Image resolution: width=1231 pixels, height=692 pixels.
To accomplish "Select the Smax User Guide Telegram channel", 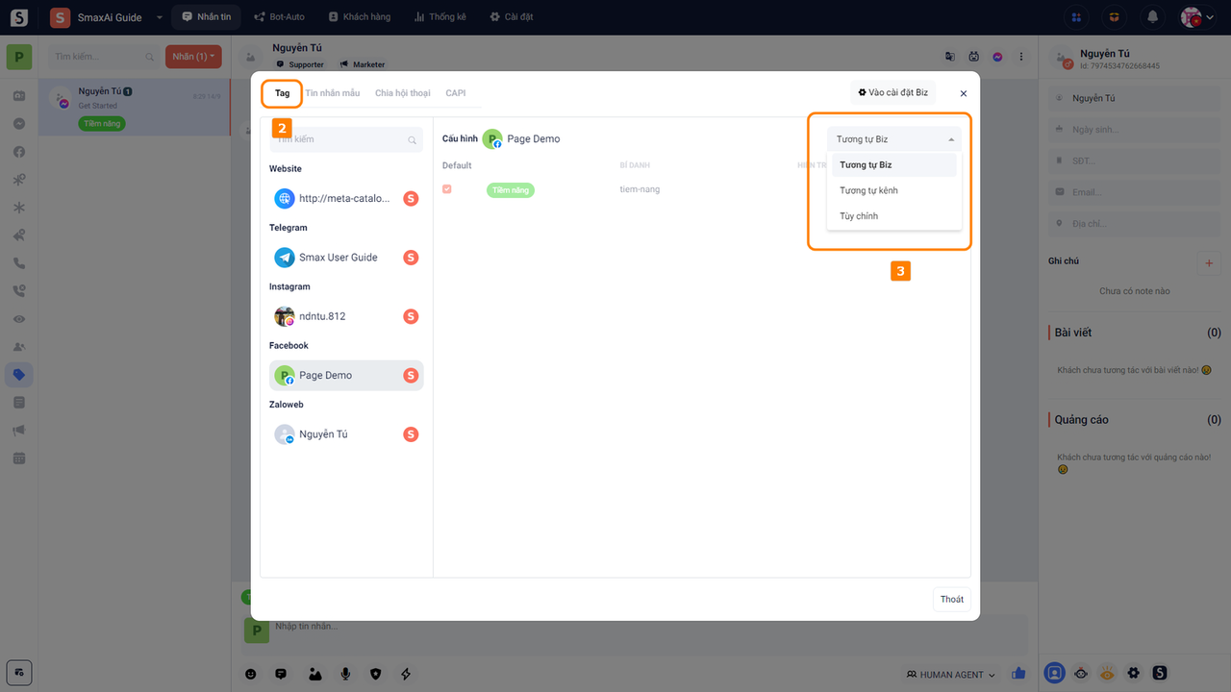I will click(338, 258).
